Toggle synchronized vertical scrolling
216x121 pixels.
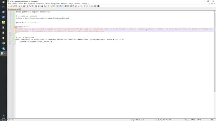54,6
